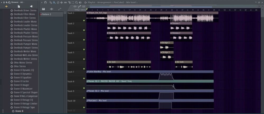Viewport: 264px width, 114px height.
Task: Open the 95bpm_Em_full_tags clip menu icon
Action: (x=87, y=13)
